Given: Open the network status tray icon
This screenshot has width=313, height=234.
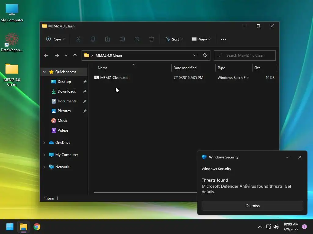Looking at the screenshot, I should pyautogui.click(x=268, y=227).
